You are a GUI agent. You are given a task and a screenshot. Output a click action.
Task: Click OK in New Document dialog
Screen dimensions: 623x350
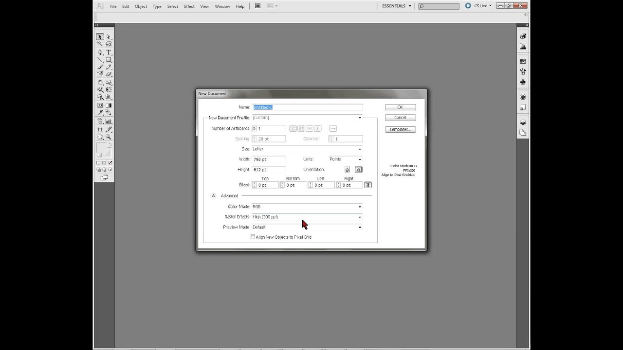[x=400, y=107]
